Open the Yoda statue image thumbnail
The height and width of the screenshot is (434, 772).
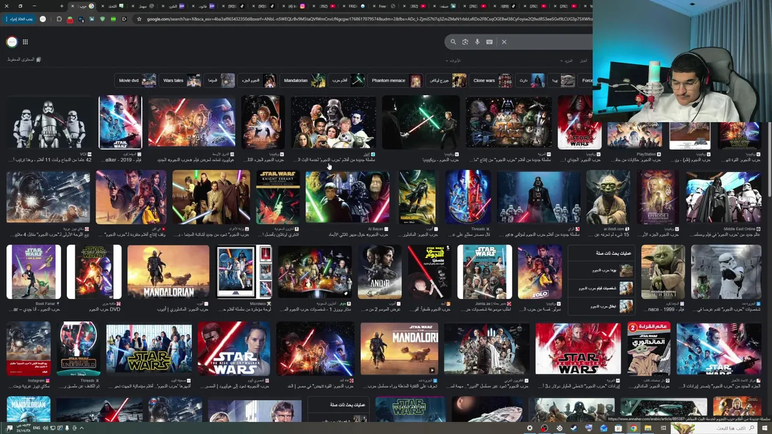tap(608, 197)
